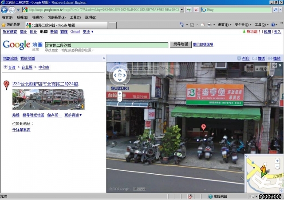Zoom out the street view with the minus button
Image resolution: width=284 pixels, height=200 pixels.
[120, 99]
